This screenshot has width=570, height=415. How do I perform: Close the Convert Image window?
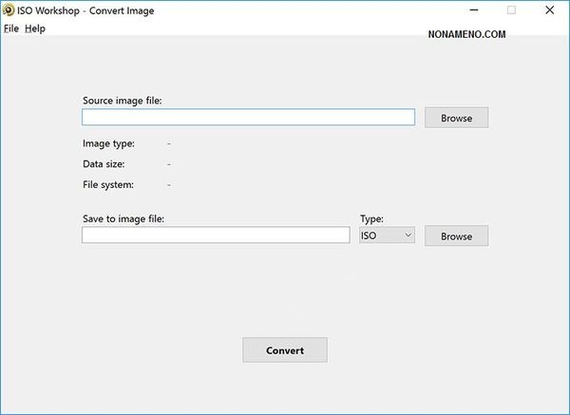(550, 10)
